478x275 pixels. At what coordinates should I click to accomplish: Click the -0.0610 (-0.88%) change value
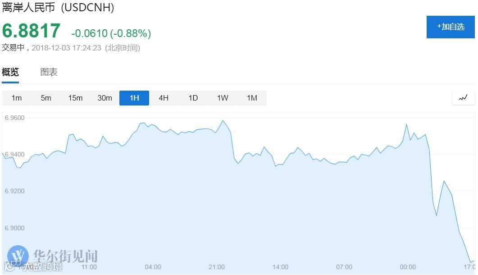(x=111, y=33)
